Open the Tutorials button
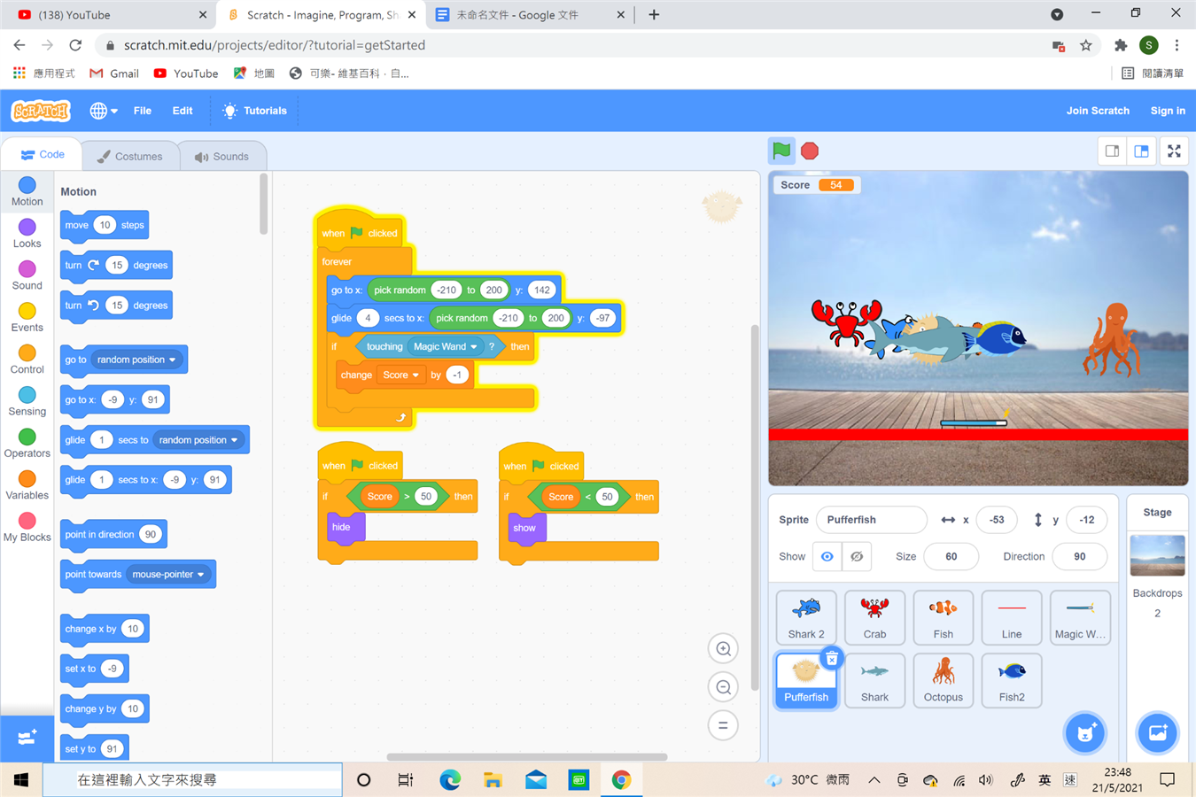Screen dimensions: 1196x797 click(254, 111)
